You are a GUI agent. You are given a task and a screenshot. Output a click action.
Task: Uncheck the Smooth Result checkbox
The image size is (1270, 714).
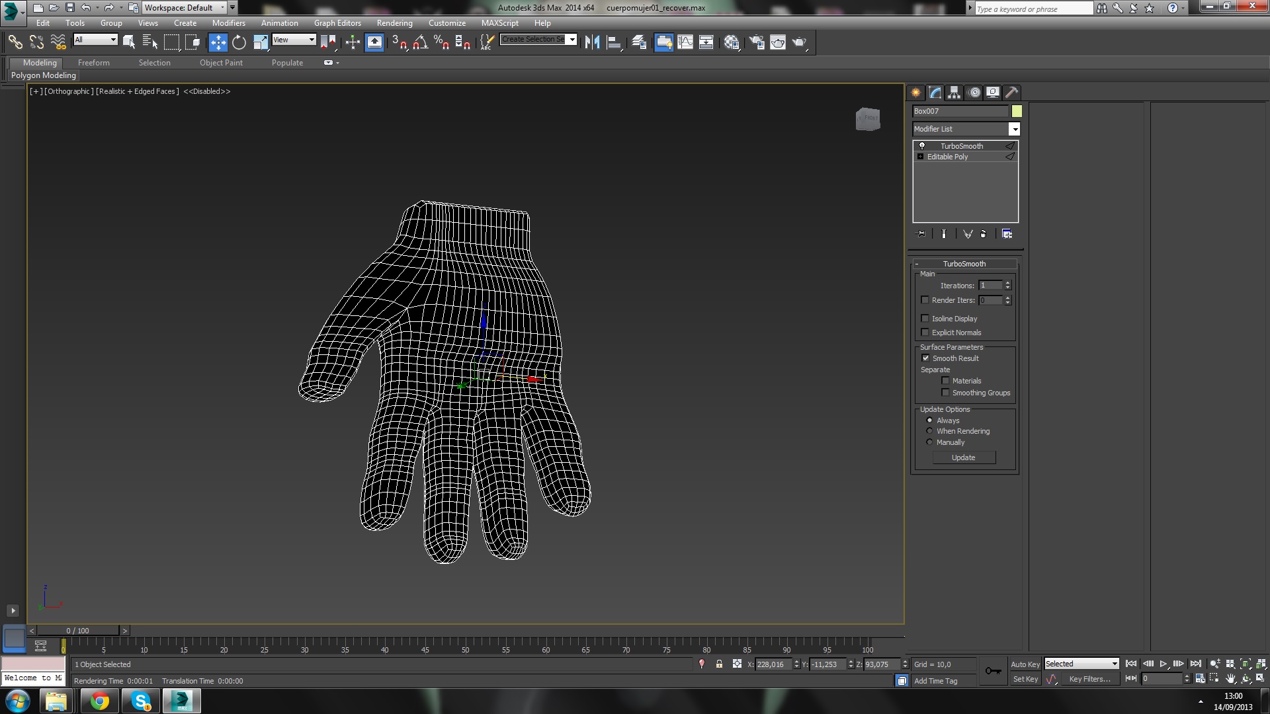point(926,358)
